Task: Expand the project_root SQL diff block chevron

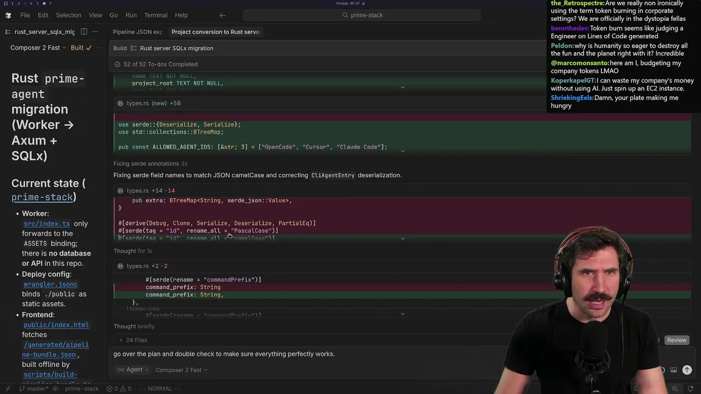Action: (403, 87)
